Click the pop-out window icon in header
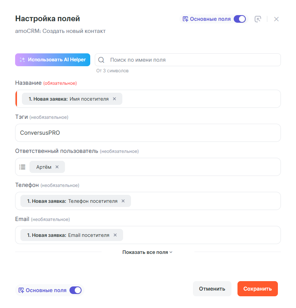 [x=258, y=19]
